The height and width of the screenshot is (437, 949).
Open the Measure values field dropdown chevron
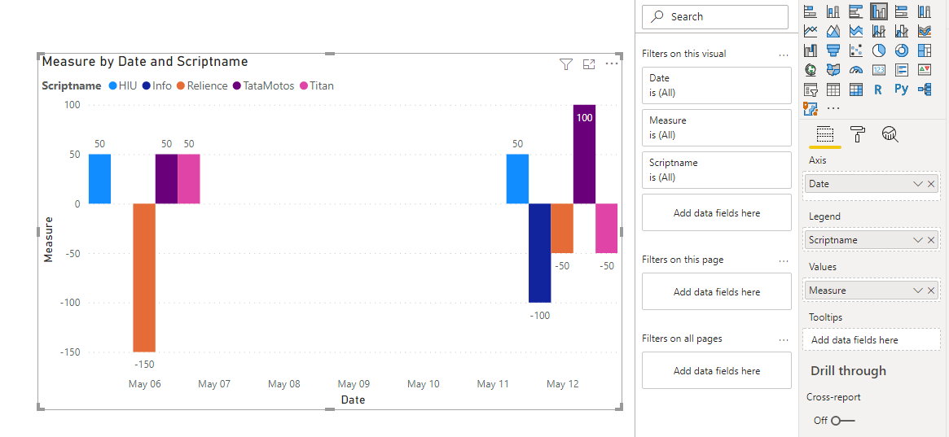click(x=918, y=291)
